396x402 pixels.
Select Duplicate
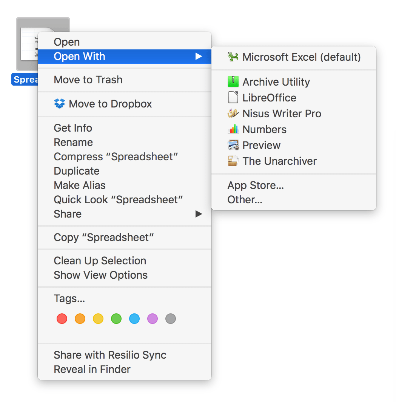coord(125,171)
